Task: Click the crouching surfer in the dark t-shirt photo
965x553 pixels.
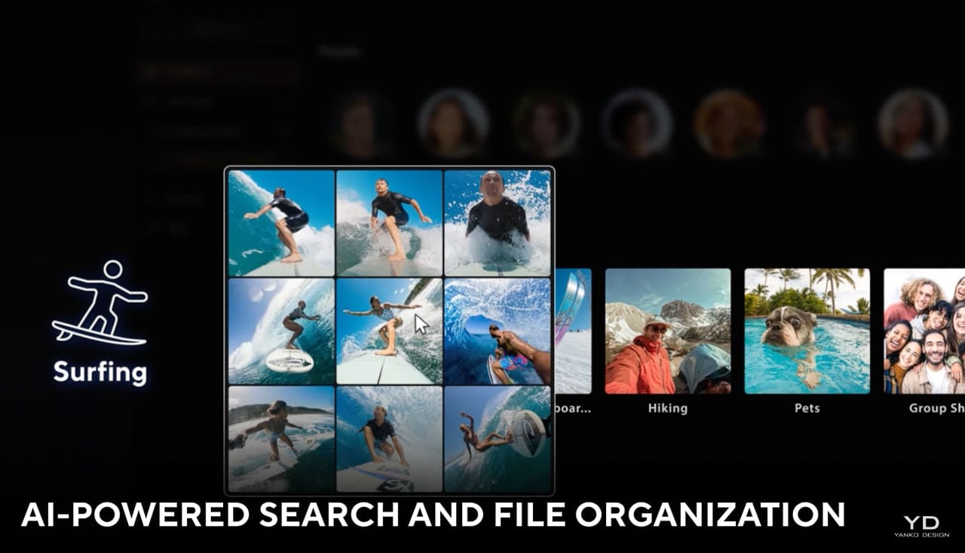Action: (389, 438)
